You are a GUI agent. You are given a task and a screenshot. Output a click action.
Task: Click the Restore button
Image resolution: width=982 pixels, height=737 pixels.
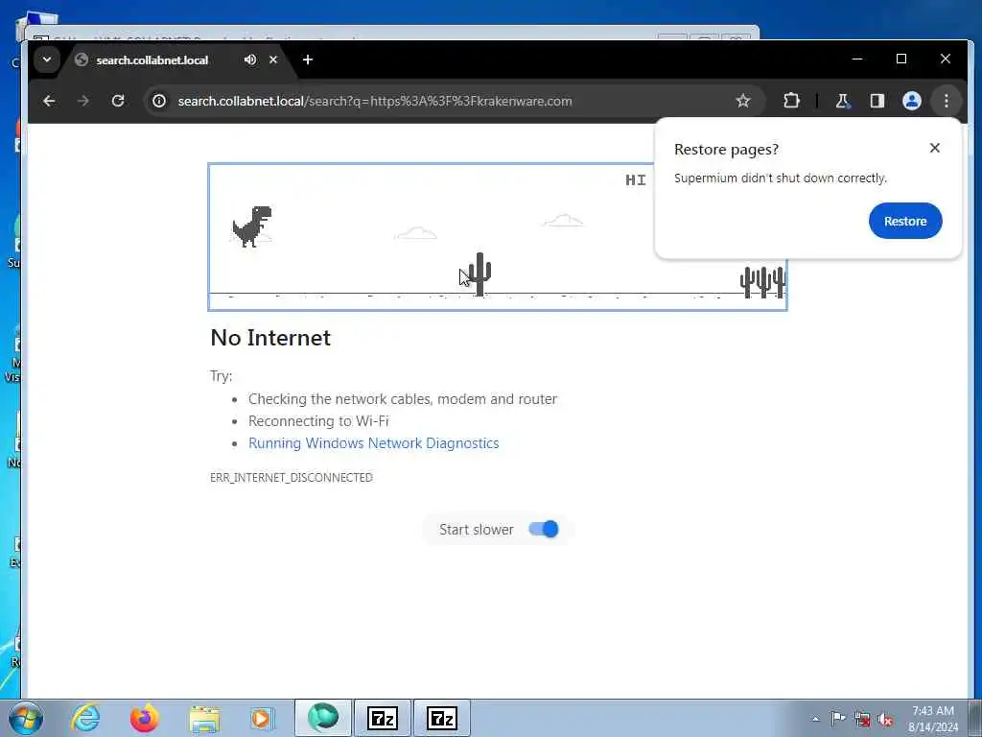tap(905, 221)
